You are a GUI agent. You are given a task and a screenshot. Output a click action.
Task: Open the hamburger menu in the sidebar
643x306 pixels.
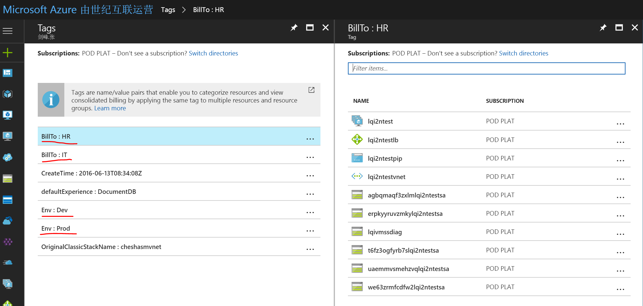(8, 31)
